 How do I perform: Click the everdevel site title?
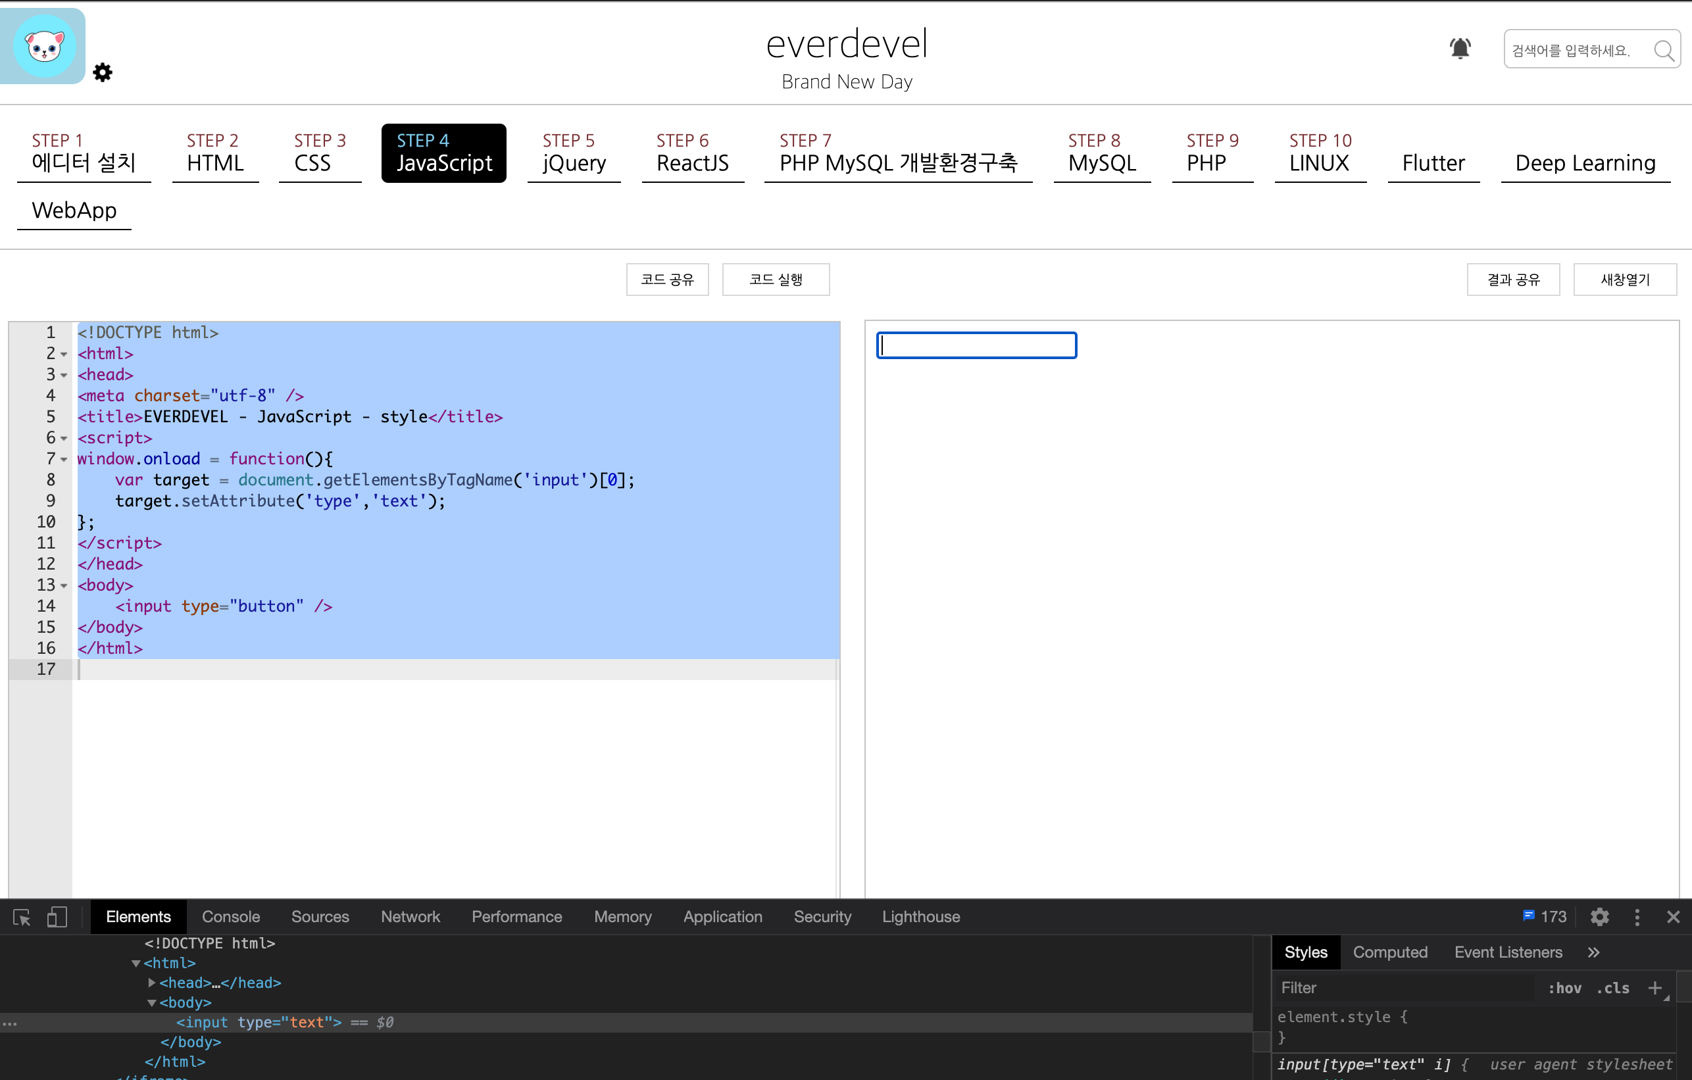(x=847, y=43)
